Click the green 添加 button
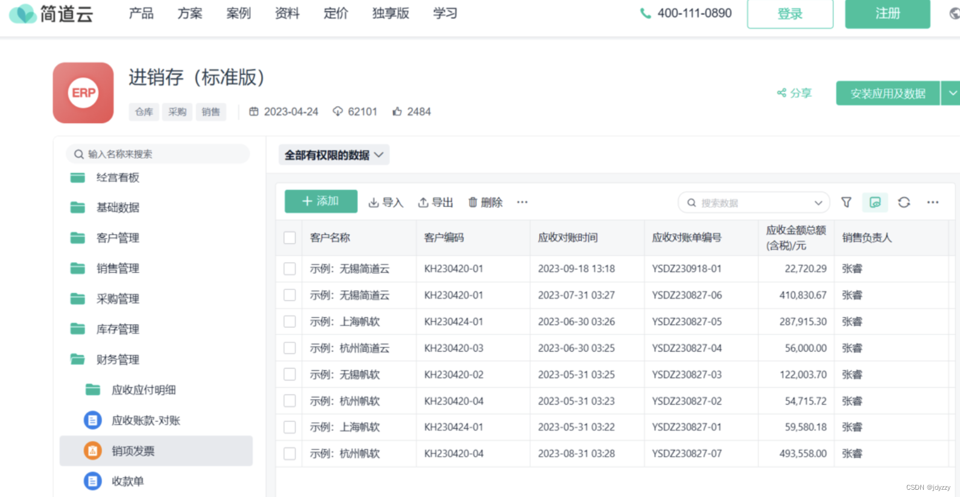Screen dimensions: 960x497 (x=321, y=201)
